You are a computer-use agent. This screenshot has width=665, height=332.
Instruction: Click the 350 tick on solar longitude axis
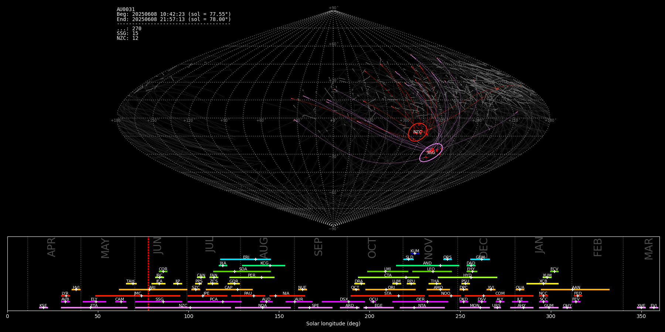(641, 316)
